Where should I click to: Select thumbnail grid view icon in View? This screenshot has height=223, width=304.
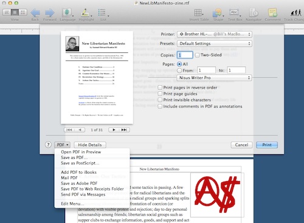coord(23,13)
